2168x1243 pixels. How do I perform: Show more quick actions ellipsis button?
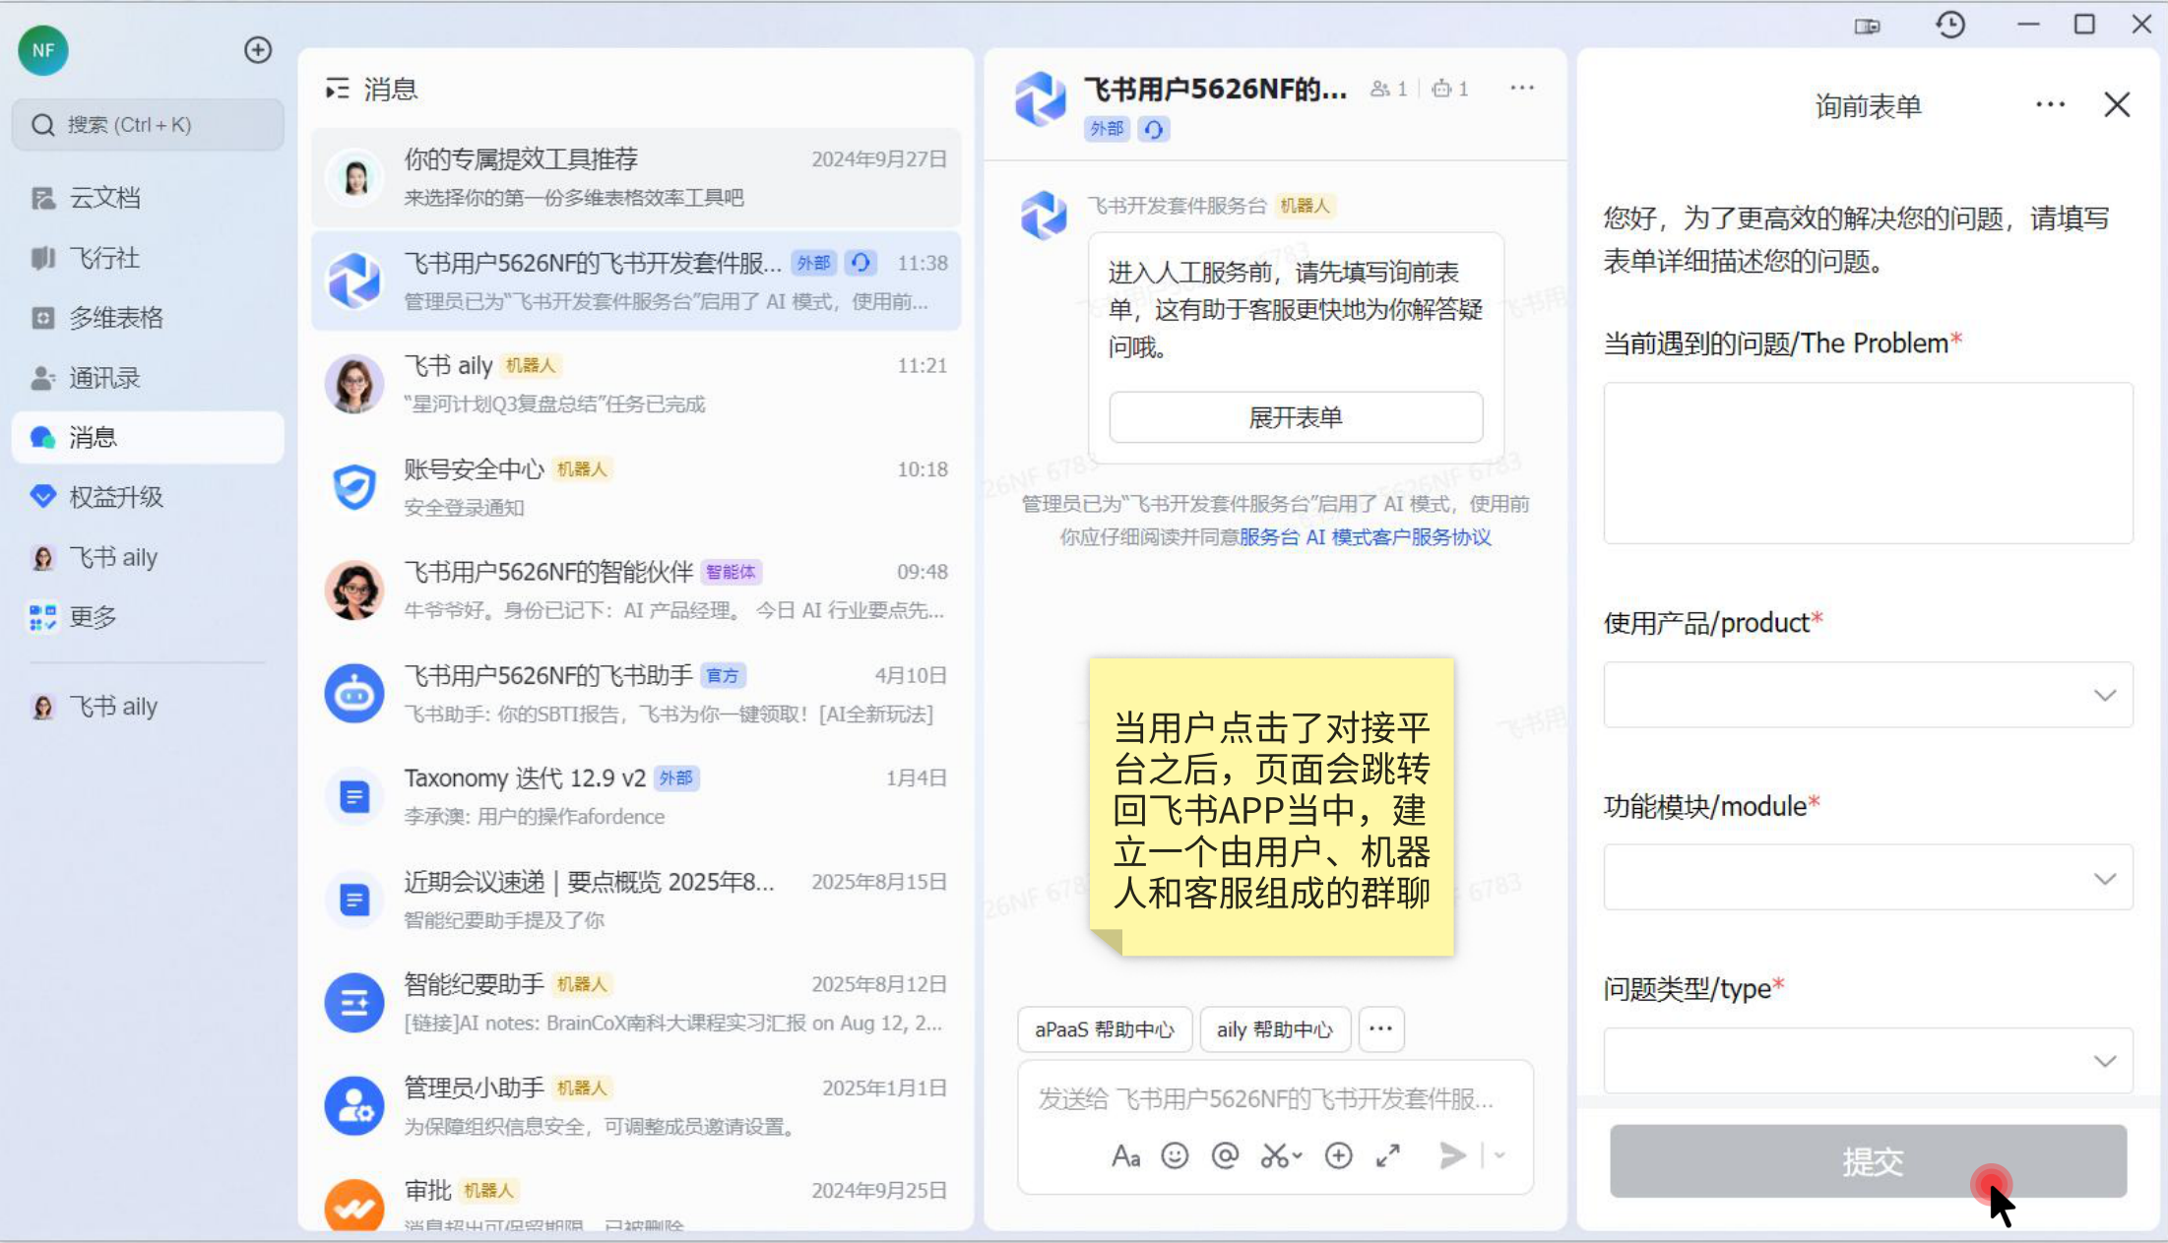pos(1381,1029)
